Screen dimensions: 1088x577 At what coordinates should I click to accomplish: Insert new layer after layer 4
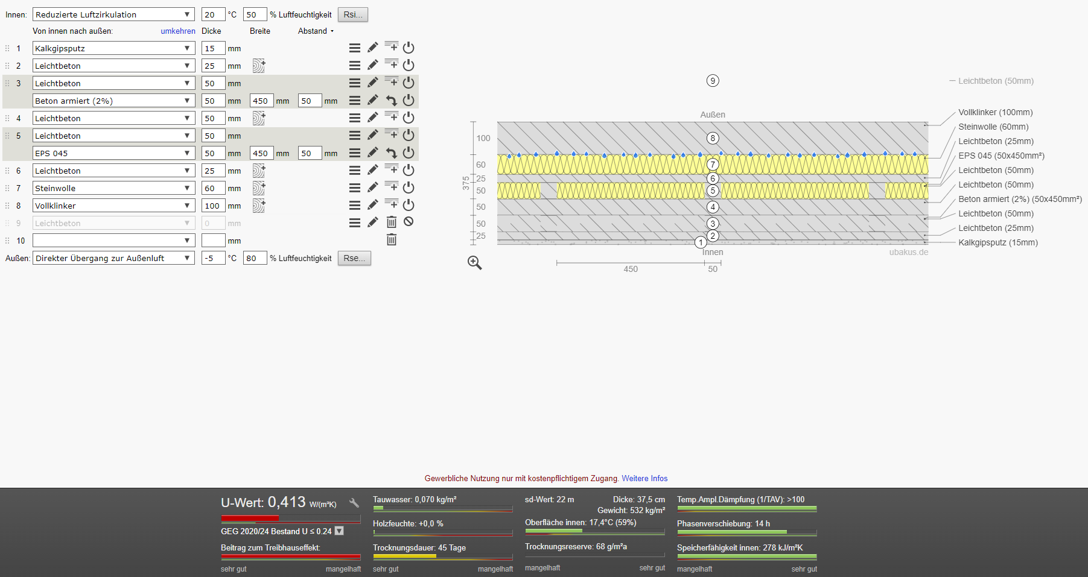click(x=392, y=117)
